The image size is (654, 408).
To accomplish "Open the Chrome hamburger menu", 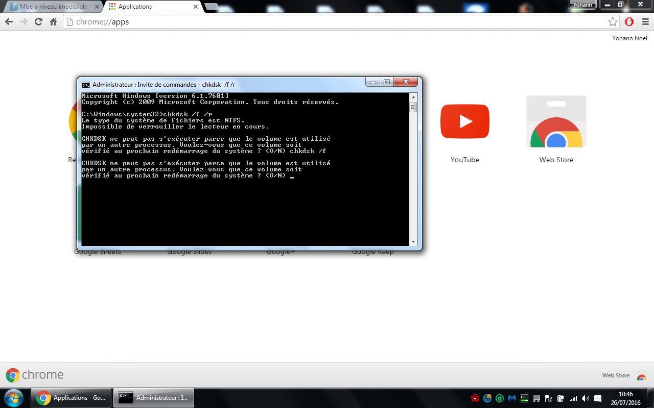I will 645,21.
